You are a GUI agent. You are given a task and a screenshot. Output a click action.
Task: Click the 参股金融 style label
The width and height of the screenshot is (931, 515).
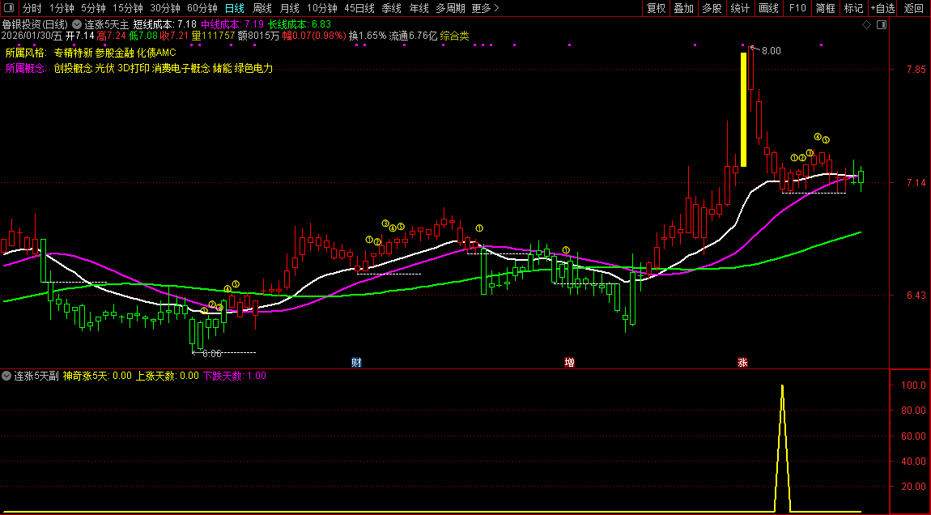[x=115, y=53]
